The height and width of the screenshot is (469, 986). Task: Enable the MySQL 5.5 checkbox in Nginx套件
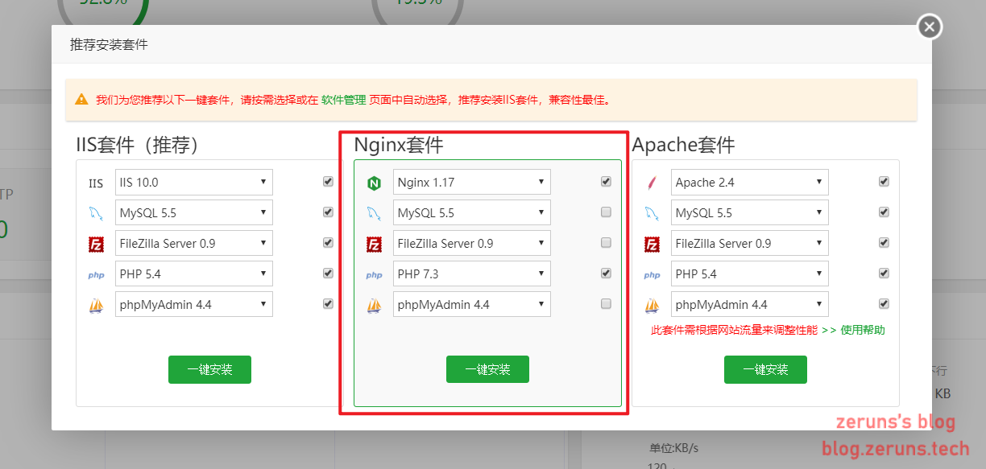coord(606,212)
